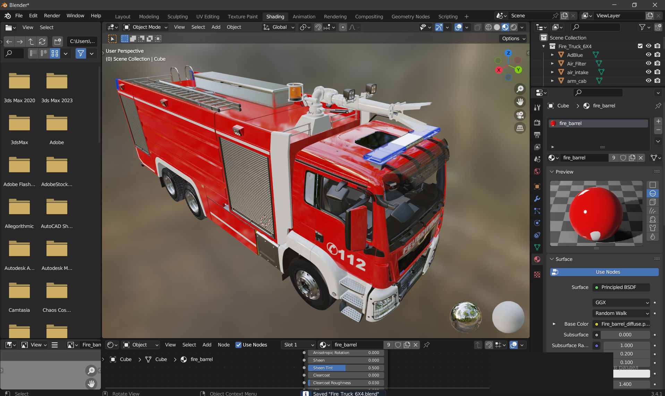Hide arm_cab object in viewport

click(x=648, y=81)
